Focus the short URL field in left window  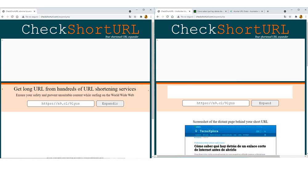(61, 104)
